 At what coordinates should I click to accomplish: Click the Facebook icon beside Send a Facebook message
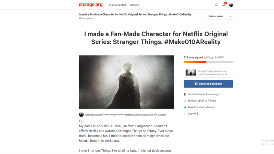(185, 94)
